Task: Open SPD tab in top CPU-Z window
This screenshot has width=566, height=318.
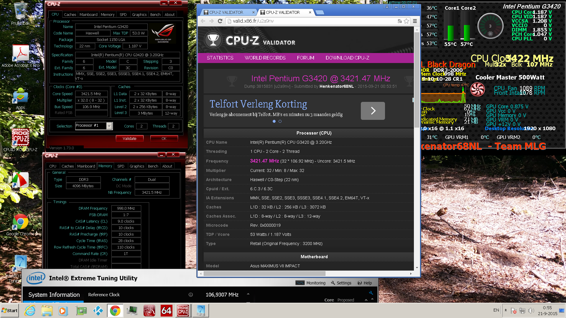Action: tap(123, 14)
